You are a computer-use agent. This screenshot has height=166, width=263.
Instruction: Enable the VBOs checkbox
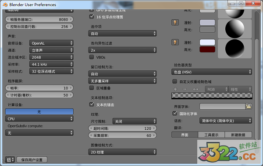92,57
